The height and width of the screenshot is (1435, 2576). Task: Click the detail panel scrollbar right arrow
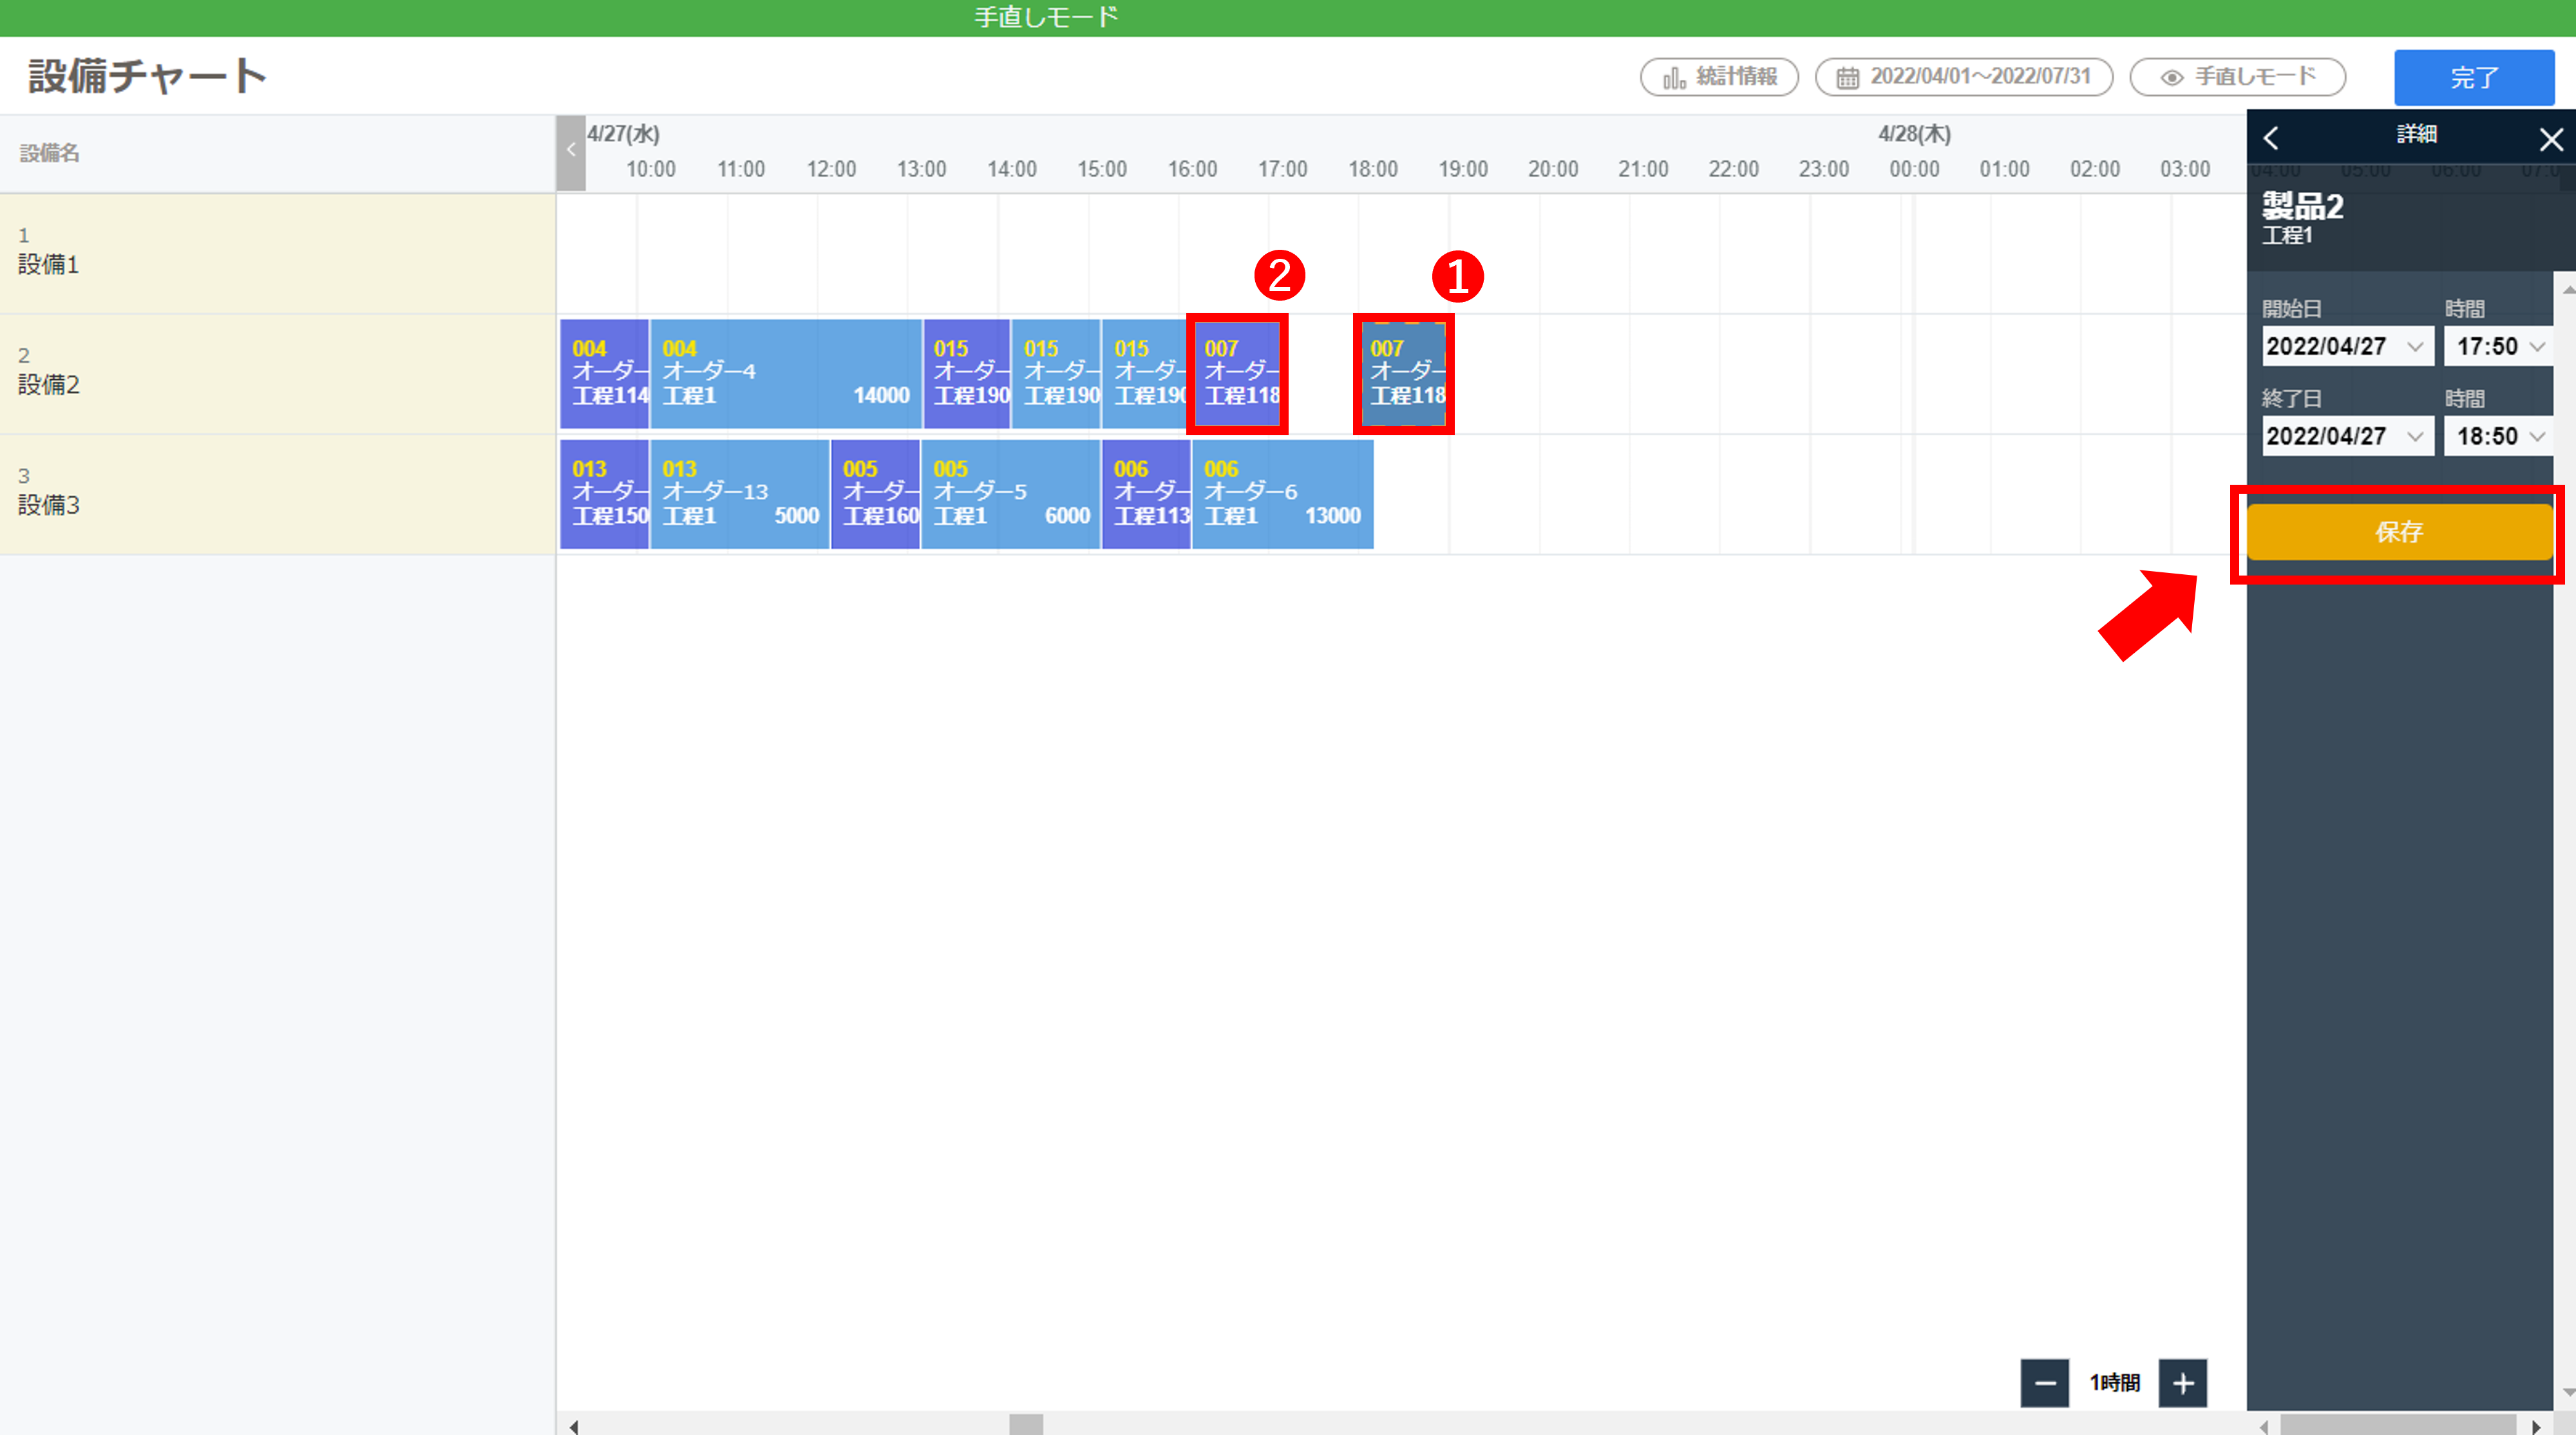[x=2536, y=1426]
